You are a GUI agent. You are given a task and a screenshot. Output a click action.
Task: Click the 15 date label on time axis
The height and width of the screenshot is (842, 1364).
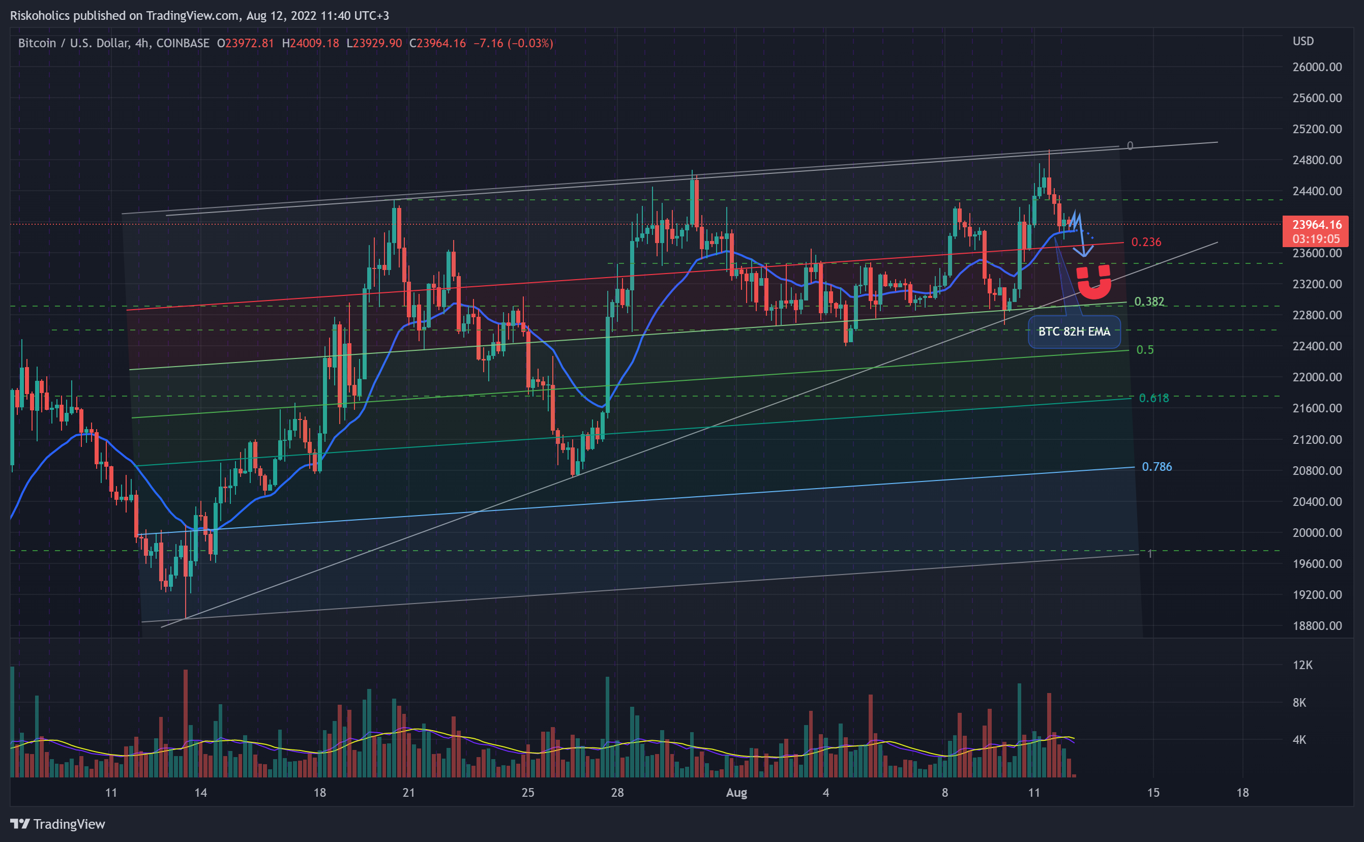coord(1153,793)
